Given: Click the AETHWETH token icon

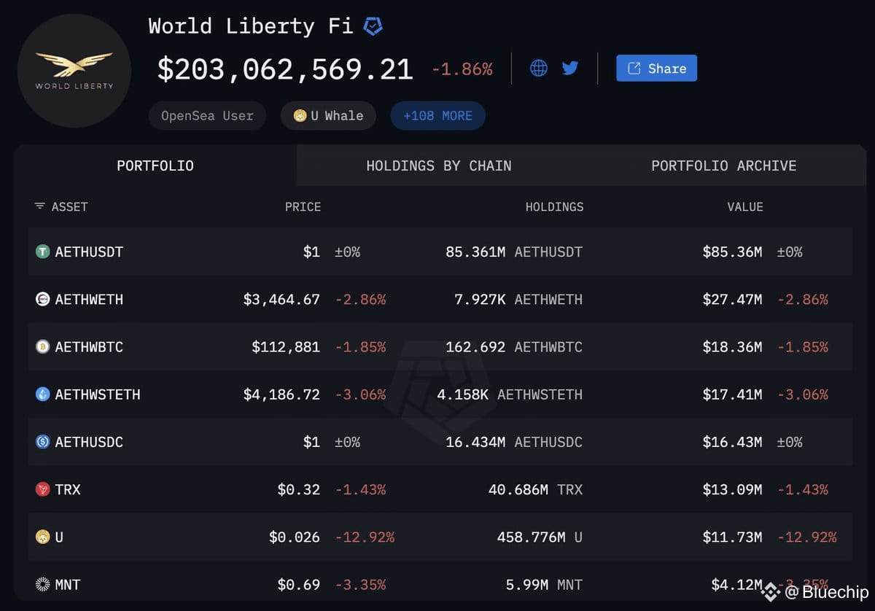Looking at the screenshot, I should click(43, 299).
